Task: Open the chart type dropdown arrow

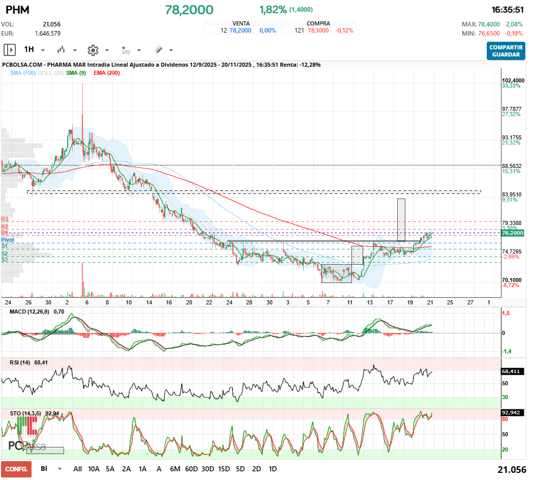Action: click(x=75, y=50)
